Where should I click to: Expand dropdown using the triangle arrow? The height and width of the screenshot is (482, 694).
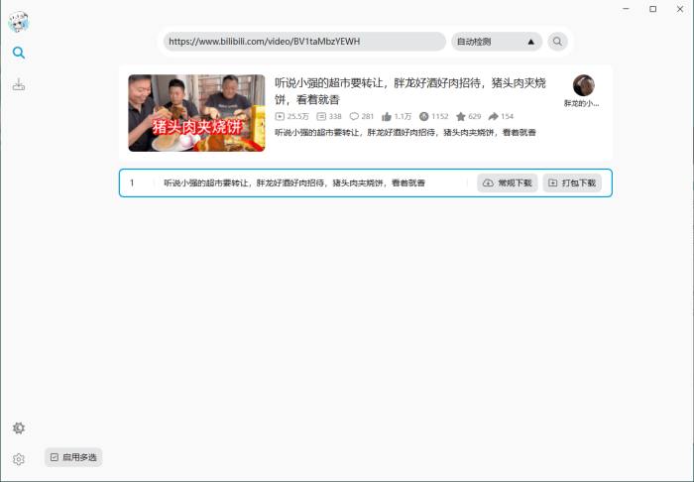pyautogui.click(x=531, y=42)
